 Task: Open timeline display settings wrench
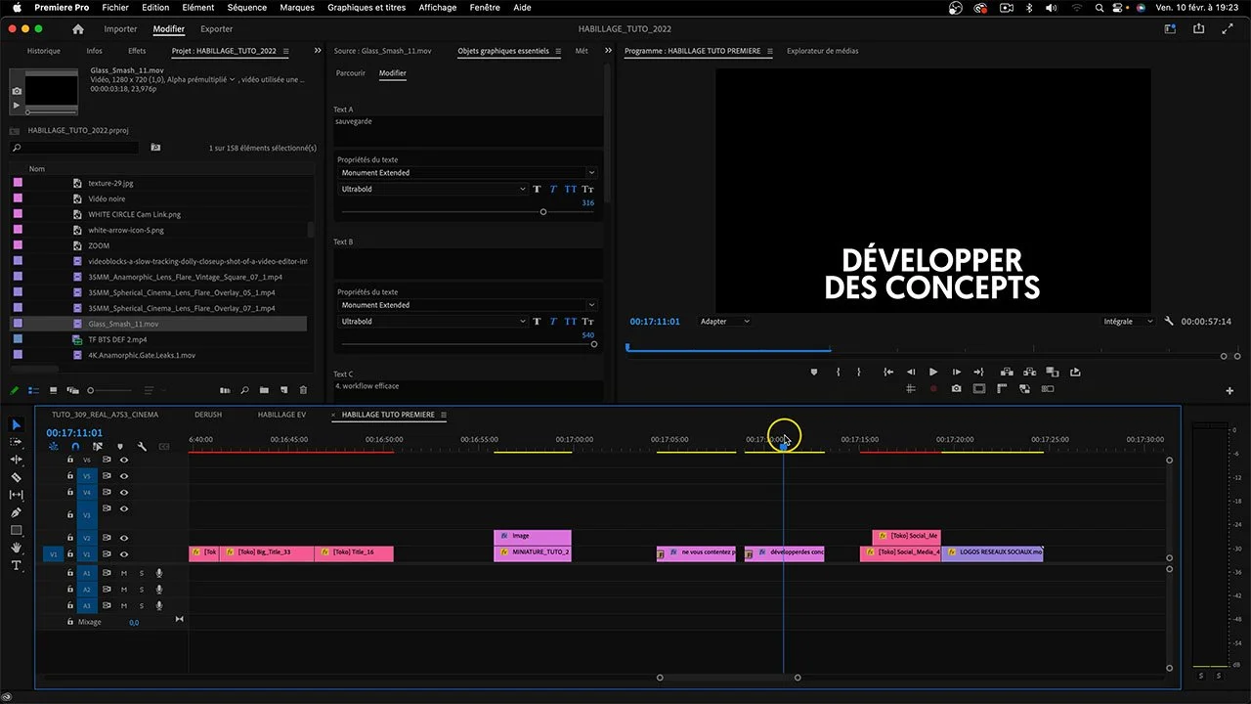point(142,447)
